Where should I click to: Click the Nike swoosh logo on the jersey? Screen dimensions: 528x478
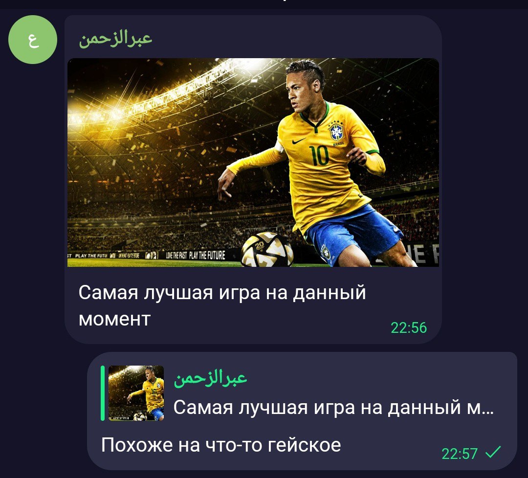[298, 141]
